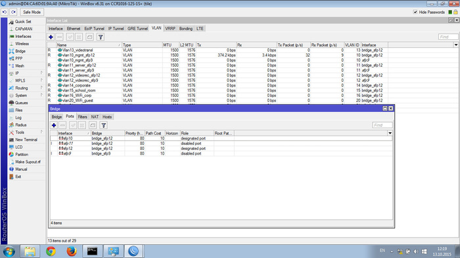Image resolution: width=460 pixels, height=258 pixels.
Task: Open Radius menu item
Action: pos(21,125)
